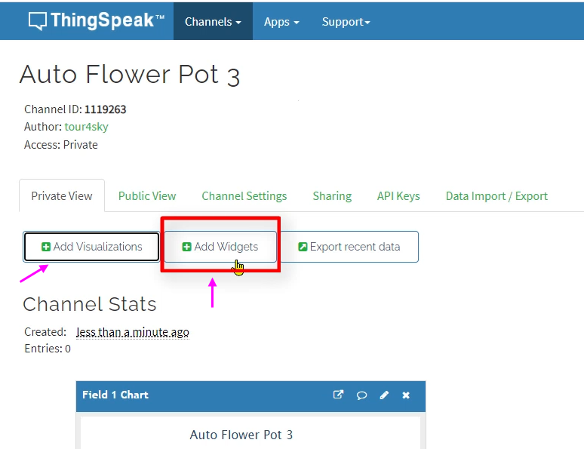Click the Auto Flower Pot 3 page title

click(x=130, y=75)
